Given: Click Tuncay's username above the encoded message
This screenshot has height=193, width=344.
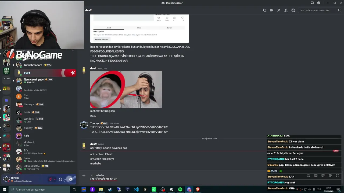Looking at the screenshot, I should click(95, 123).
